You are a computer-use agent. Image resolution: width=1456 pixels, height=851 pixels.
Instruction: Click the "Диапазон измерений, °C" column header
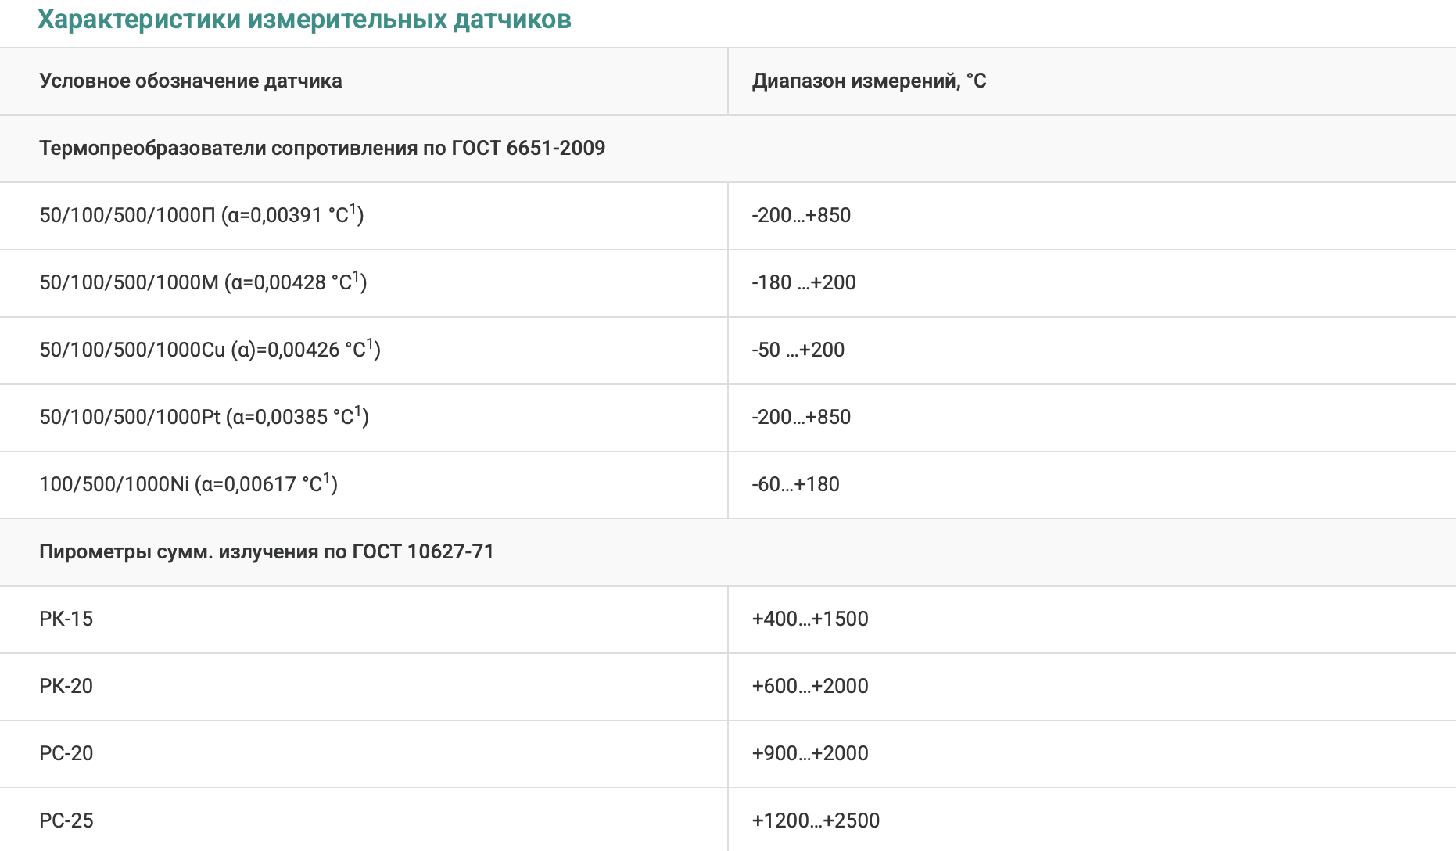click(869, 81)
